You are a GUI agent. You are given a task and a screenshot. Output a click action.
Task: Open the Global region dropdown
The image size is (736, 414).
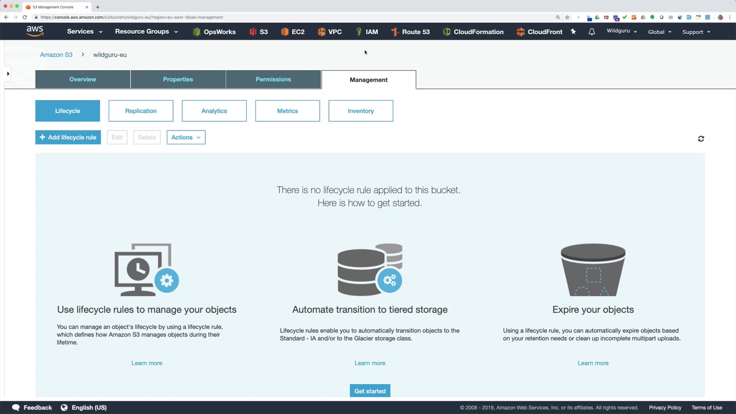coord(660,32)
